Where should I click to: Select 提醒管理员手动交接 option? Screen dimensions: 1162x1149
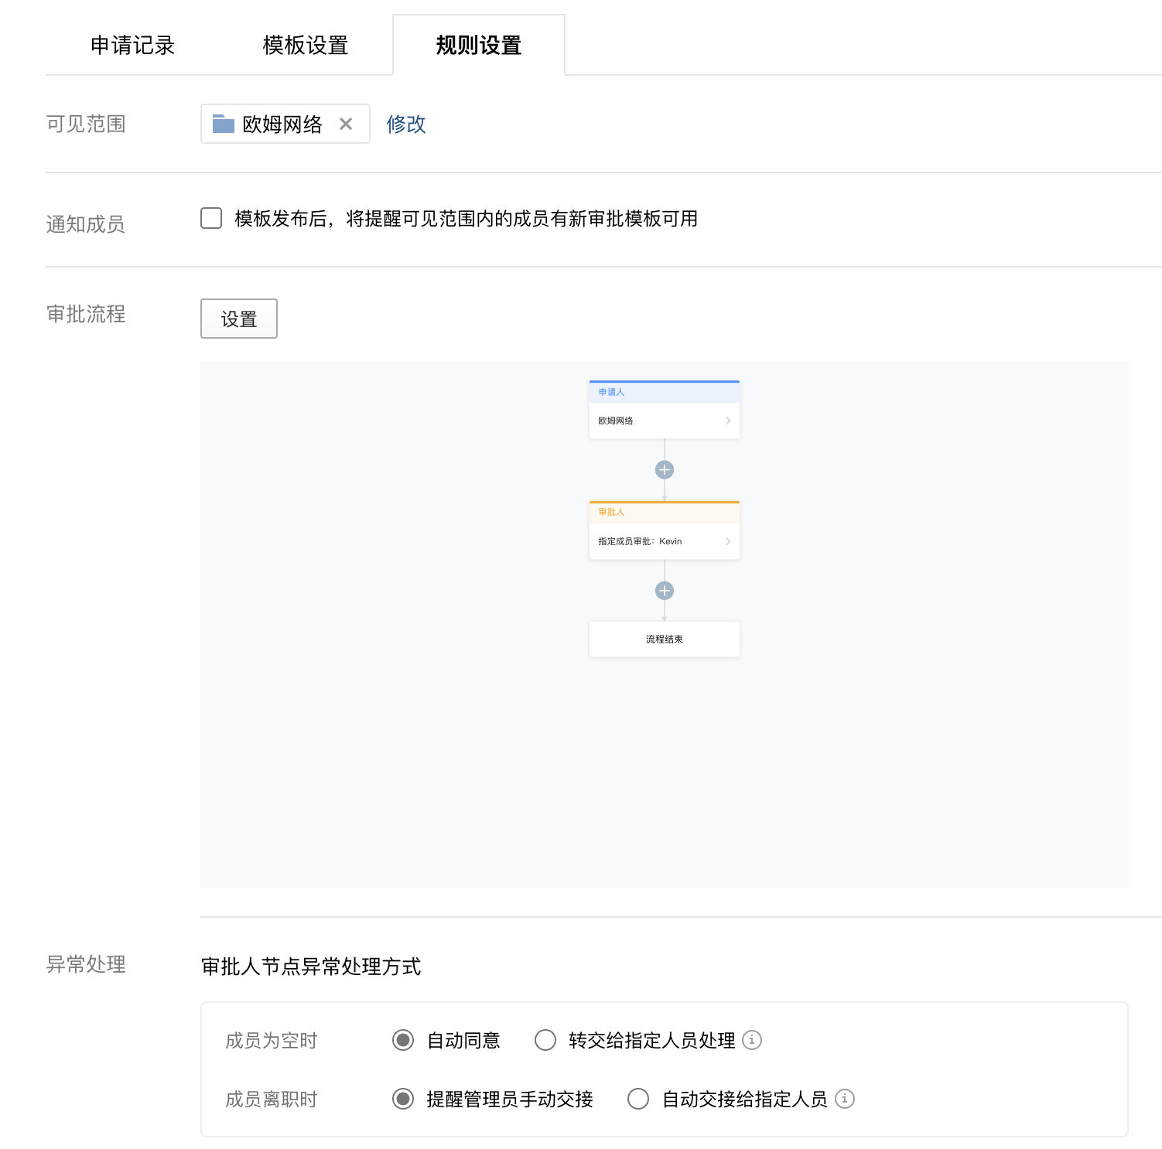[403, 1099]
